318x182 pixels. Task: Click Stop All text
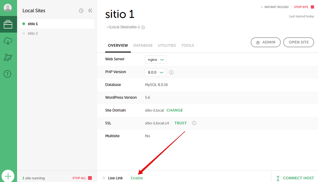tap(79, 178)
